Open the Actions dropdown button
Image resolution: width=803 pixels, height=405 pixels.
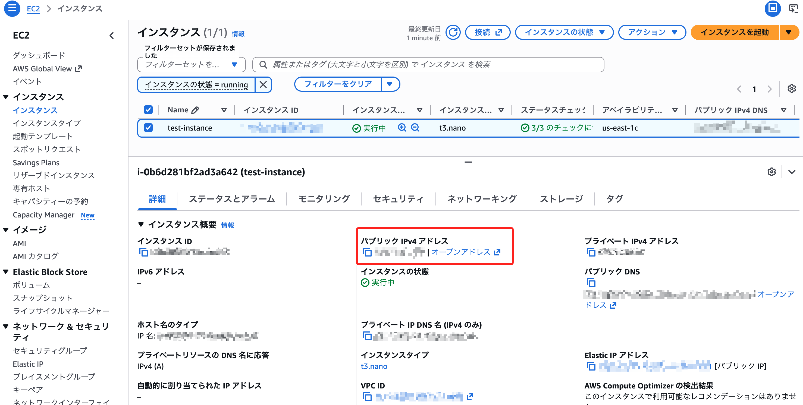pyautogui.click(x=652, y=32)
